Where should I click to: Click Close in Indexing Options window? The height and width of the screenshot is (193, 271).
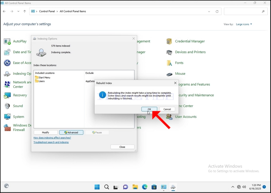pos(122,147)
